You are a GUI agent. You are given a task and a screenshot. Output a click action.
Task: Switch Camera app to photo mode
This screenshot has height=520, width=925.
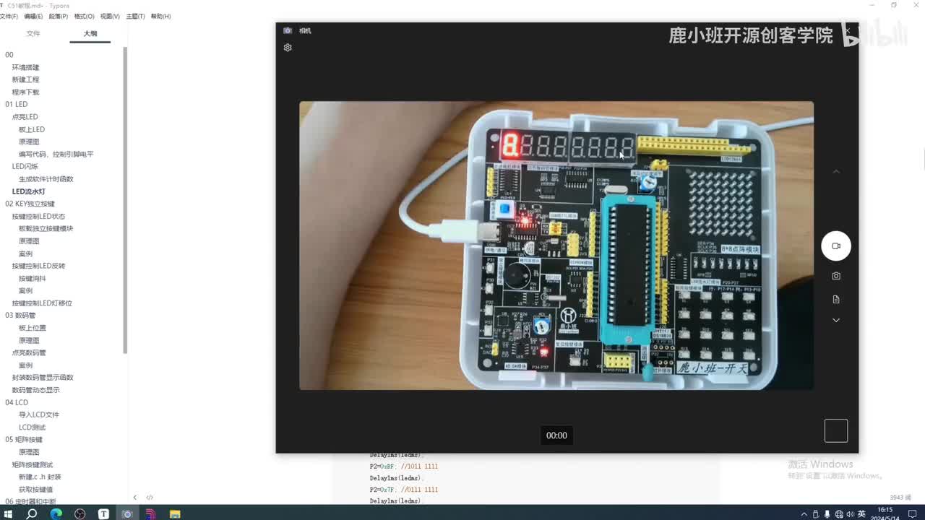(836, 276)
